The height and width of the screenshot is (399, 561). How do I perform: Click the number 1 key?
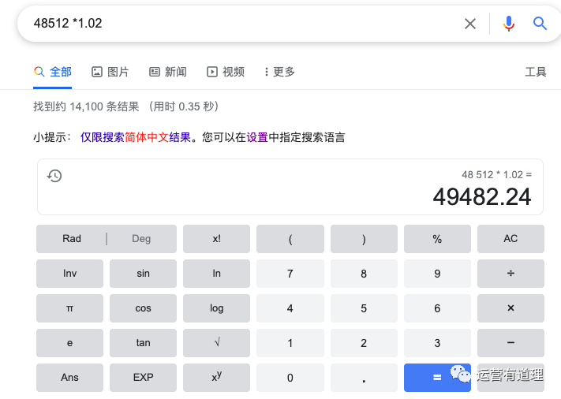[x=290, y=343]
